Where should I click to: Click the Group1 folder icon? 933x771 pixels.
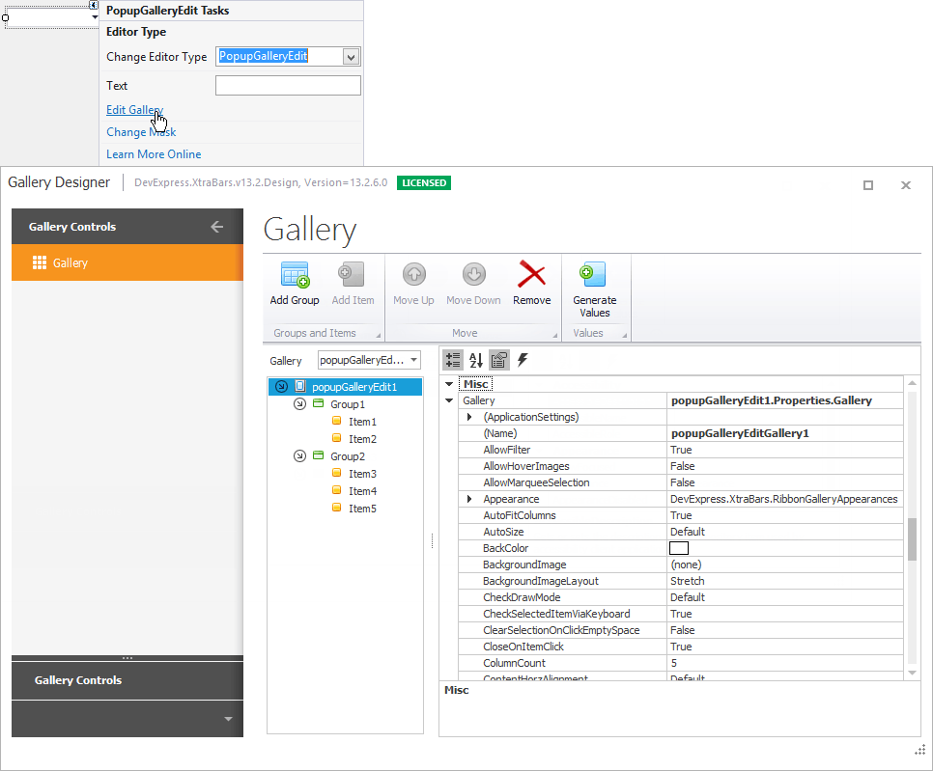[319, 403]
